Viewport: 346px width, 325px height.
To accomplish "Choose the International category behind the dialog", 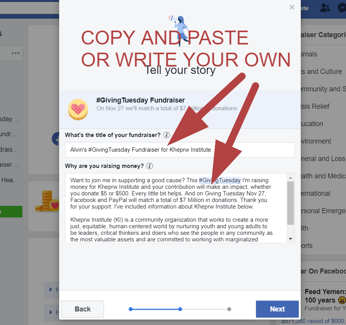I will click(x=315, y=193).
